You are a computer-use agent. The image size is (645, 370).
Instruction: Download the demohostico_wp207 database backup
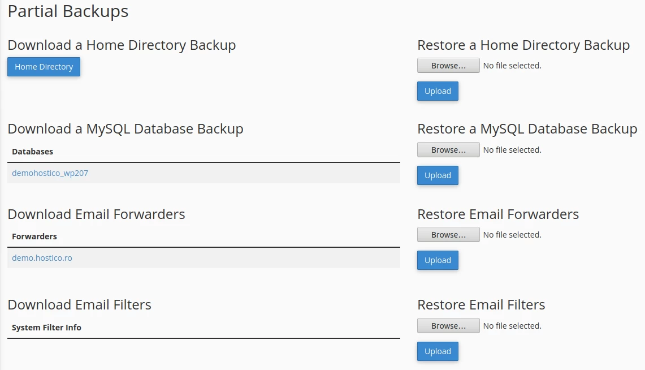[50, 173]
